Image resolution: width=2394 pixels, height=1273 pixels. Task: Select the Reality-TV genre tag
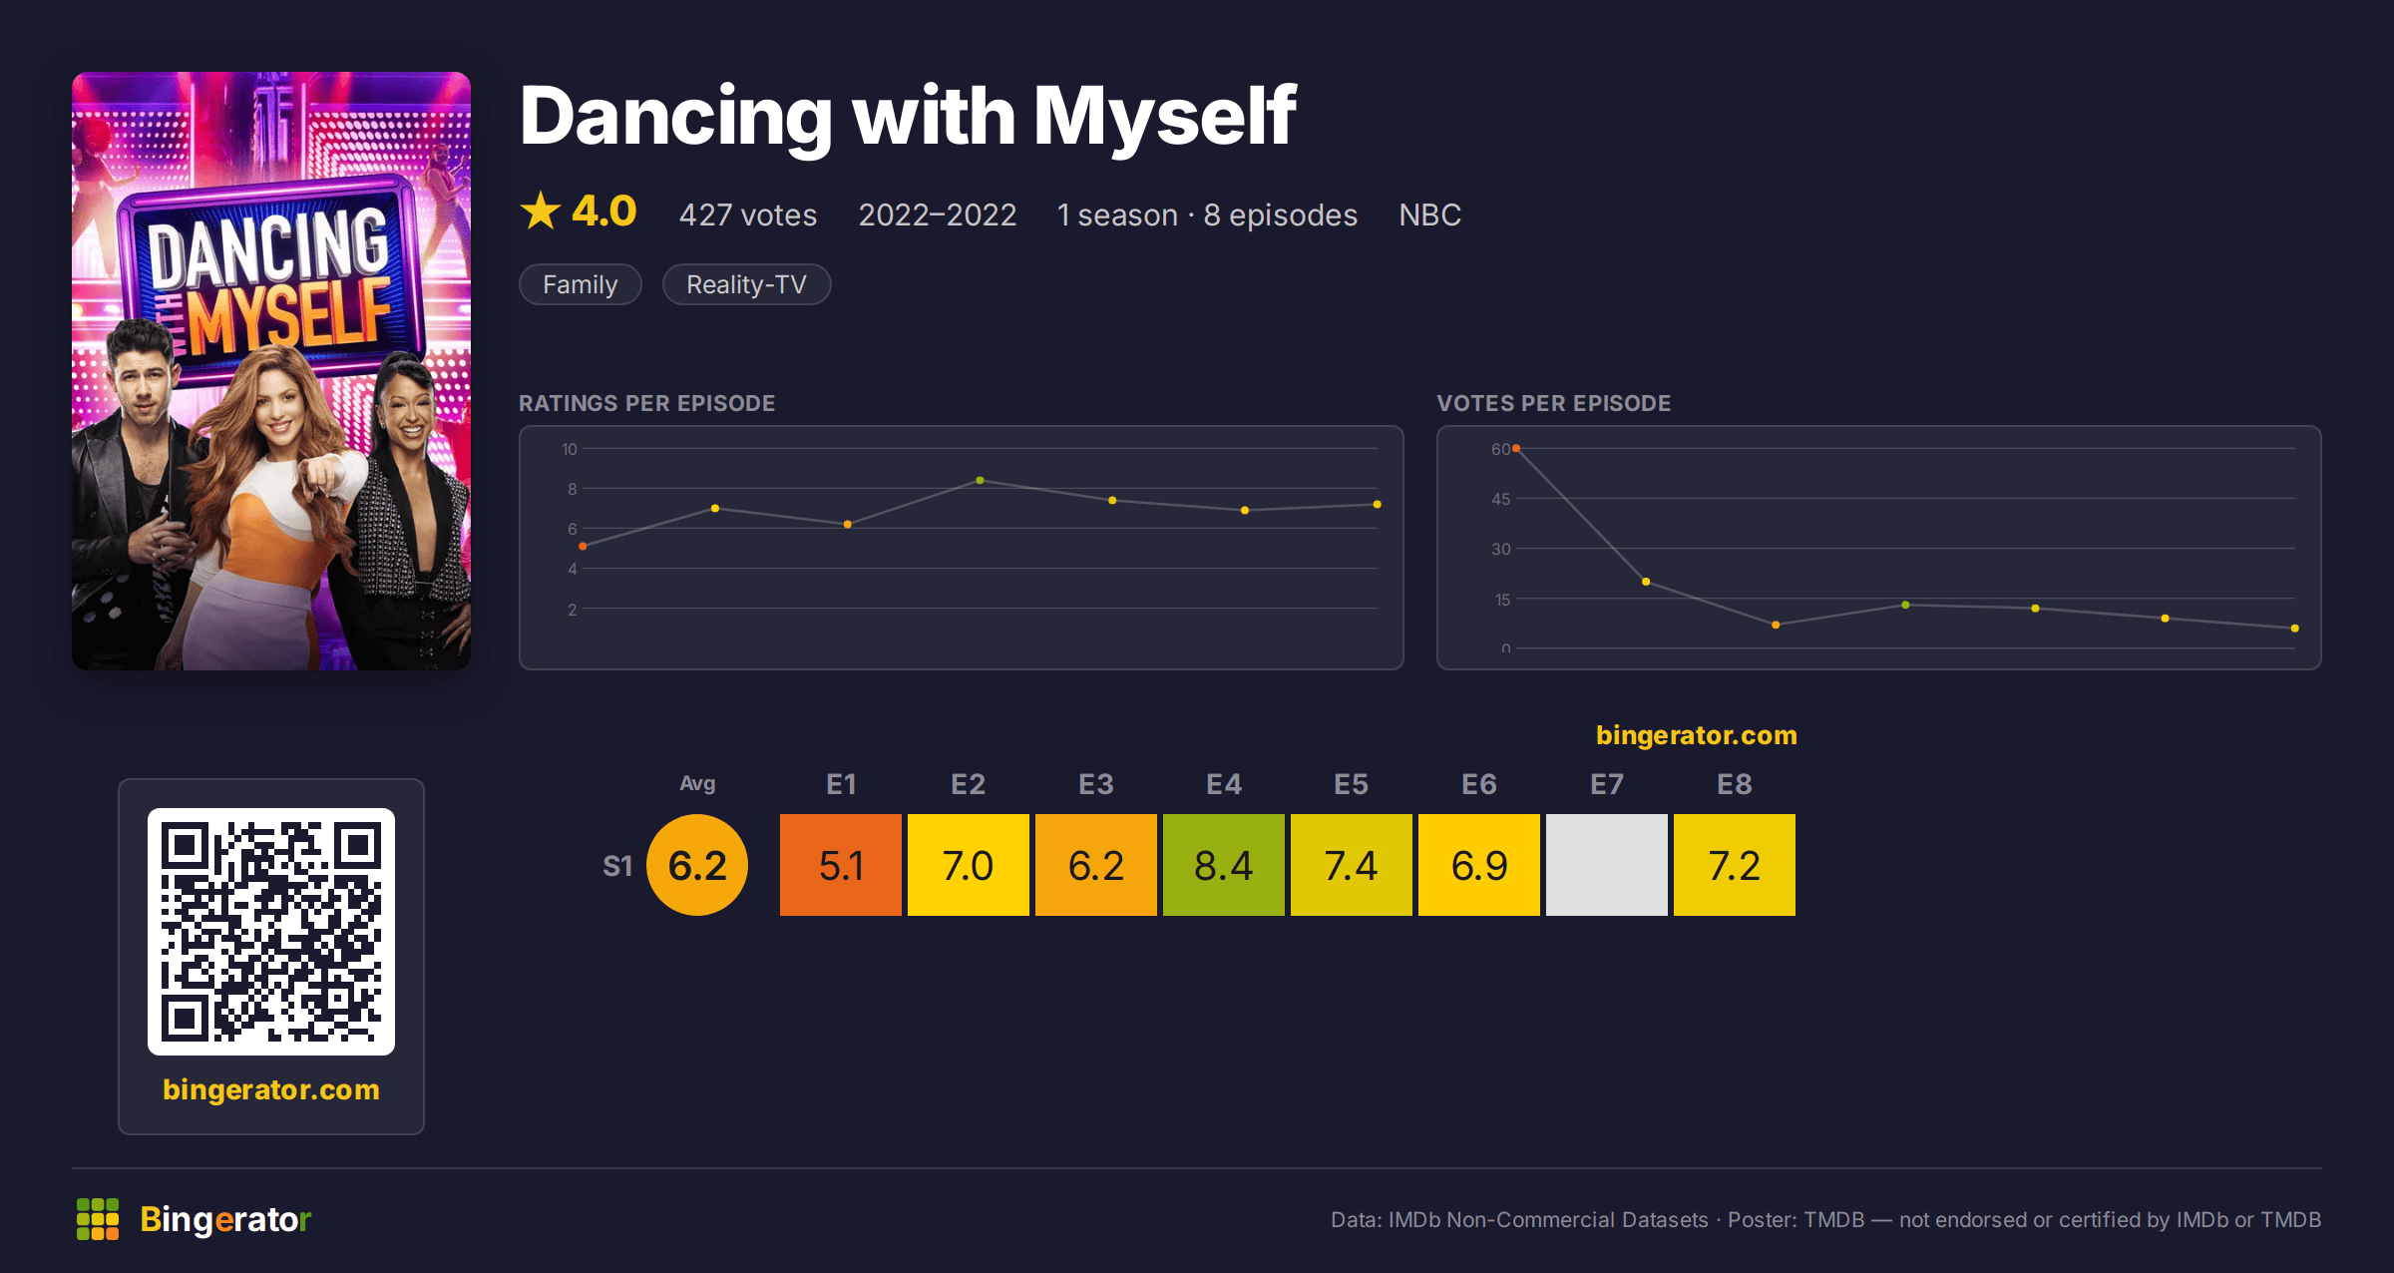pos(746,284)
